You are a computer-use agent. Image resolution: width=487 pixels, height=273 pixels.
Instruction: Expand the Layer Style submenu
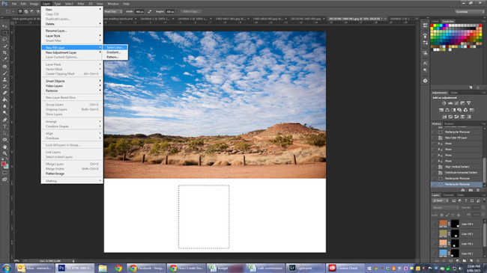pos(72,36)
